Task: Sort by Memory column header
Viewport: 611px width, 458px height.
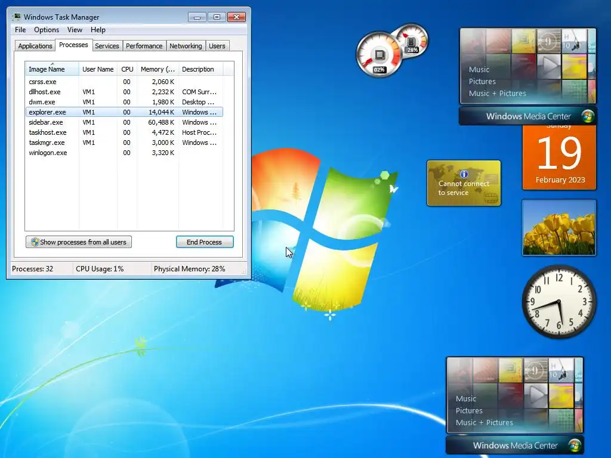Action: click(x=158, y=69)
